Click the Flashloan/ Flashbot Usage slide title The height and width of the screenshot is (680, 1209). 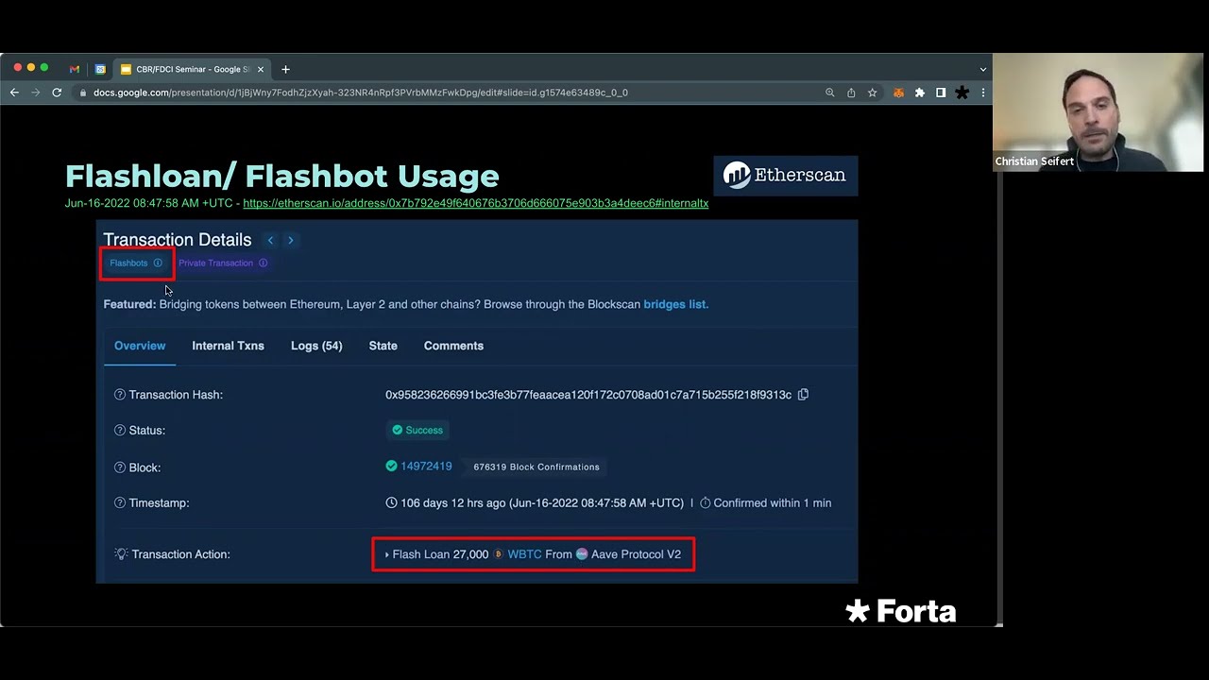pos(281,176)
